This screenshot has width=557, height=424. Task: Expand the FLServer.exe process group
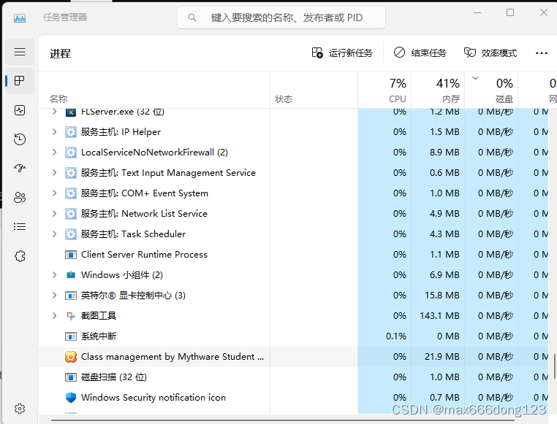[54, 112]
